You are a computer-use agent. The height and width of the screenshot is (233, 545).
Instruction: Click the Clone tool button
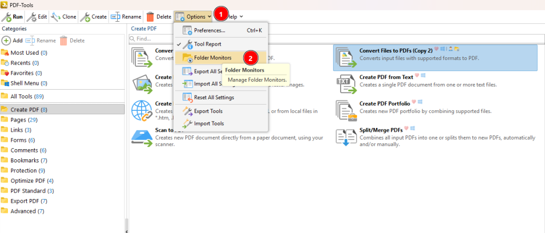[x=64, y=16]
